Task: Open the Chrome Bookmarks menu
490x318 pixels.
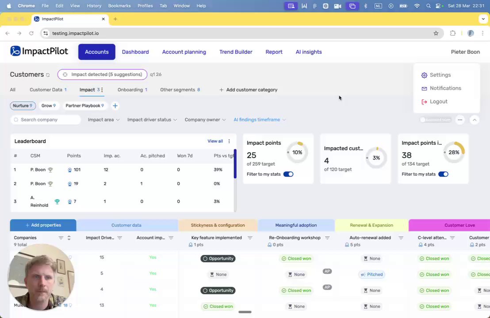Action: pos(119,6)
